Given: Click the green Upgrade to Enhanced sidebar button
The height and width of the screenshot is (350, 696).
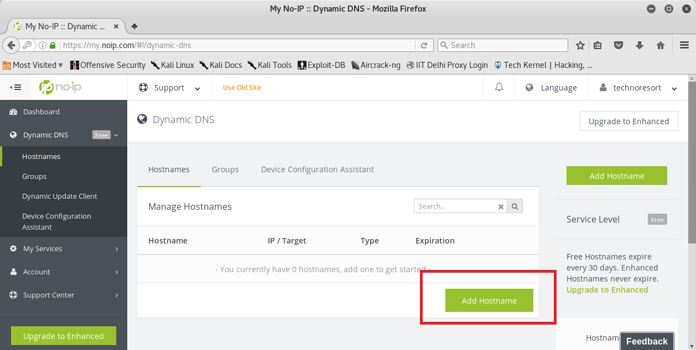Looking at the screenshot, I should (64, 336).
